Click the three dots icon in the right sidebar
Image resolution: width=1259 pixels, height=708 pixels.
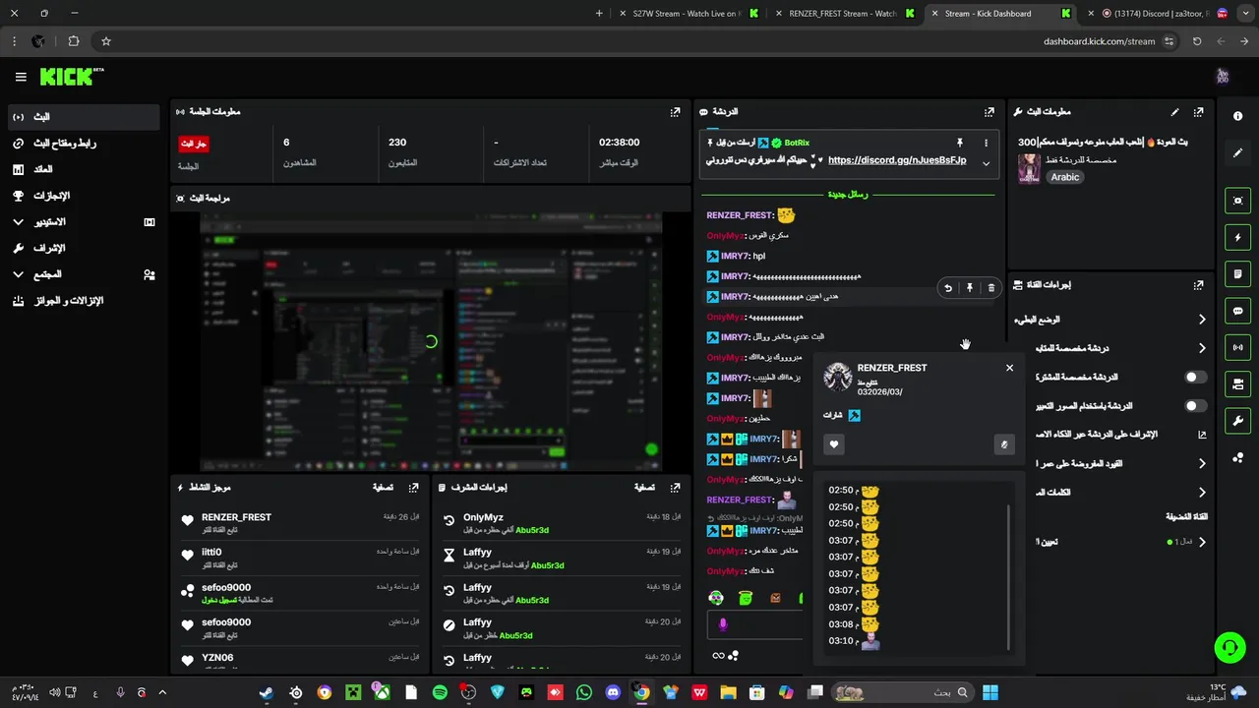click(1237, 457)
